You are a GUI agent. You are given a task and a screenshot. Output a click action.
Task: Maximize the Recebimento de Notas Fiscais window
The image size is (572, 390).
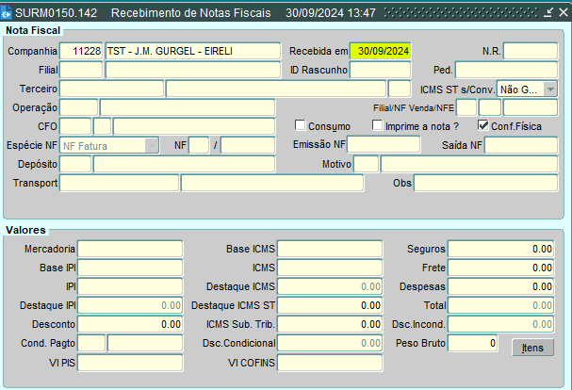[547, 14]
